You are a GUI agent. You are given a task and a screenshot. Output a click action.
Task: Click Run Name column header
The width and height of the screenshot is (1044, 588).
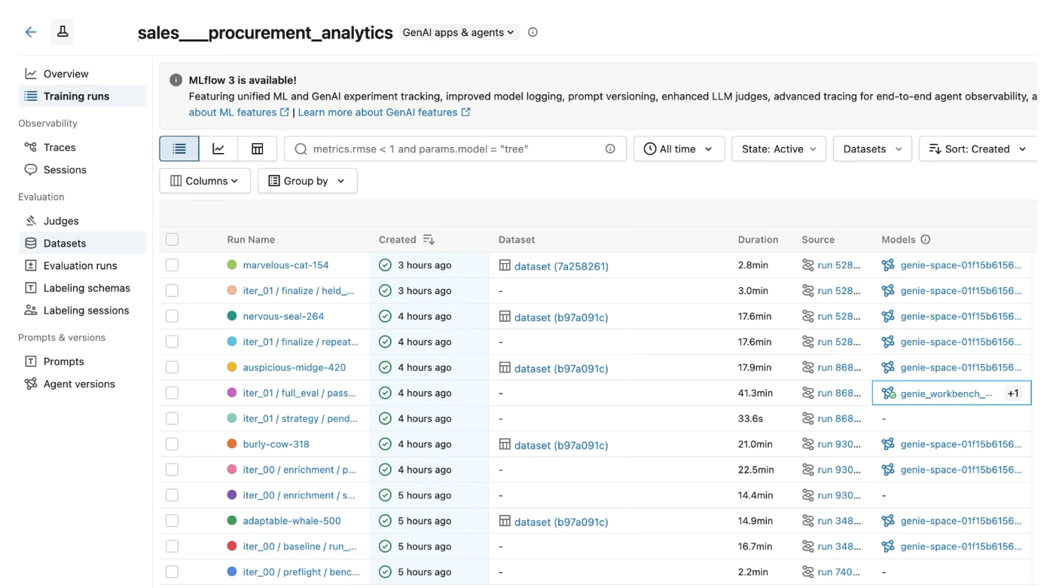tap(251, 240)
